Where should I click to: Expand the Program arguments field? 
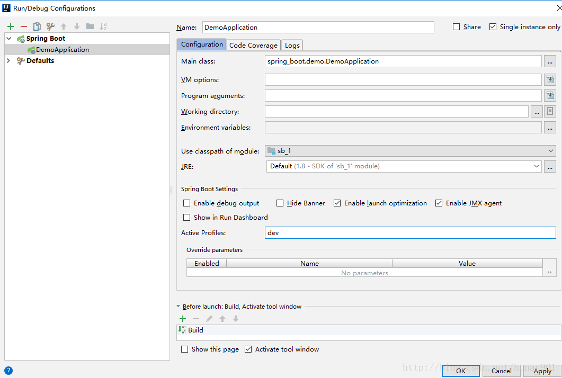click(550, 95)
